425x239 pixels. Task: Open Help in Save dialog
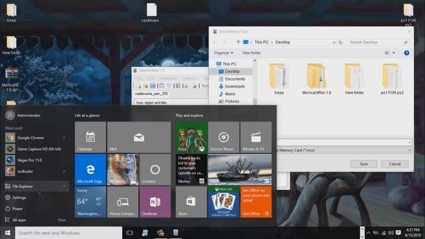(406, 53)
